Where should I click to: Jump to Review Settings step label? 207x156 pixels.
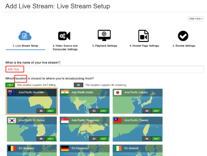click(184, 46)
